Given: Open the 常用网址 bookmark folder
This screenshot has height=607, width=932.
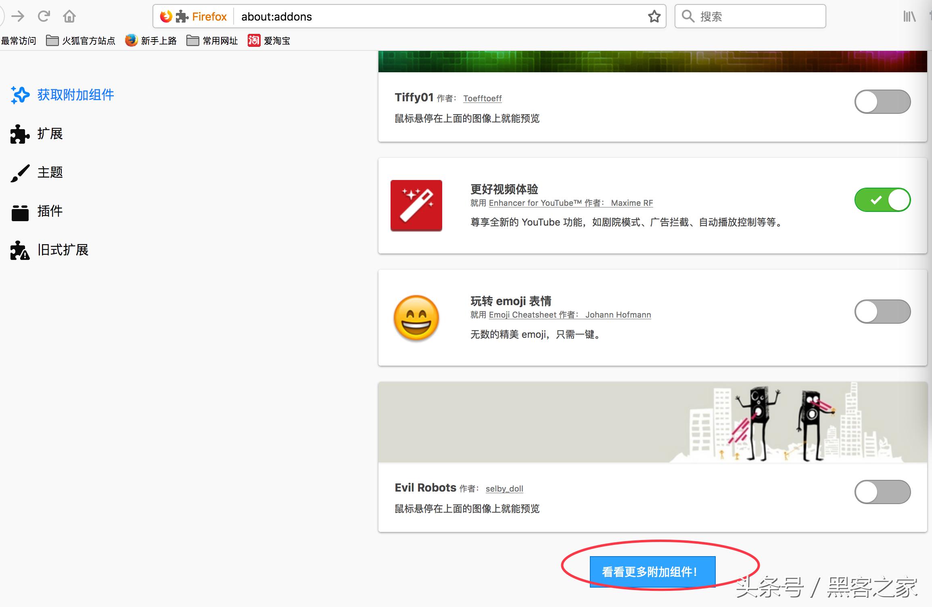Looking at the screenshot, I should click(212, 41).
